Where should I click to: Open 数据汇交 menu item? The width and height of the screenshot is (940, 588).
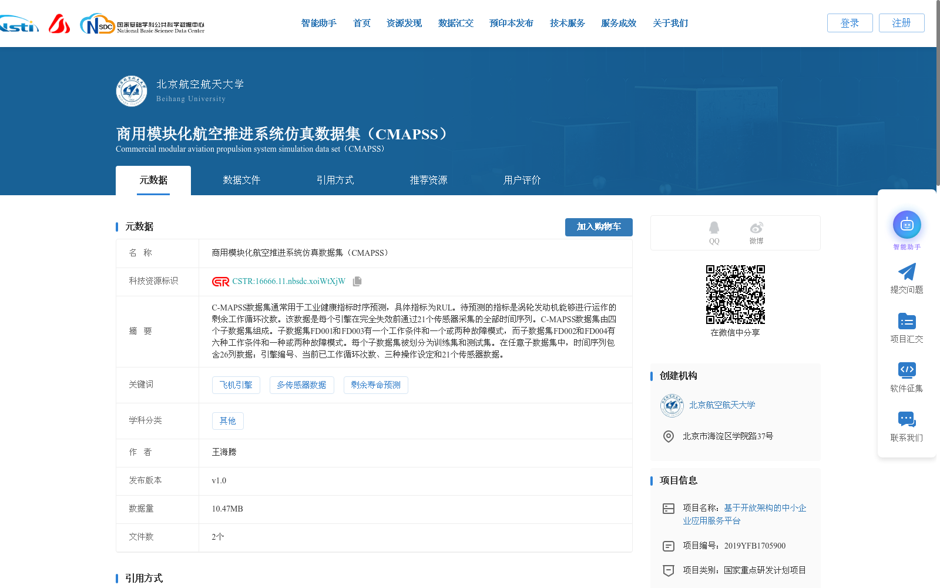pos(456,24)
